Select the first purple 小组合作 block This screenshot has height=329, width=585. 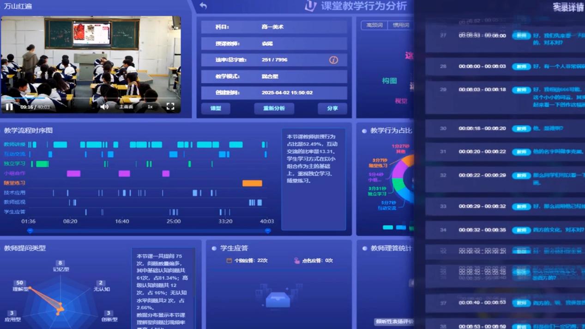(x=73, y=173)
